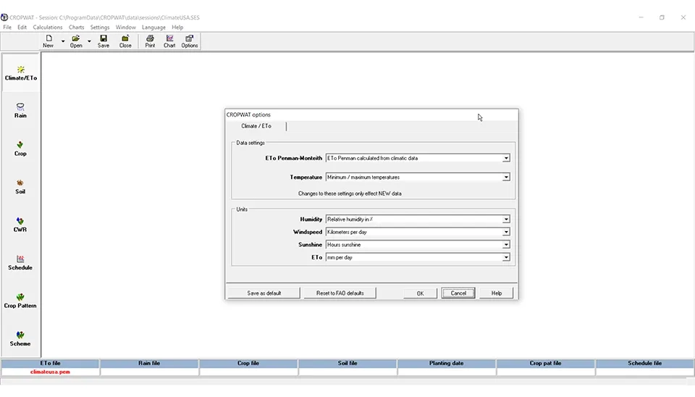Open the Windspeed units dropdown
Viewport: 695px width, 397px height.
pos(506,232)
